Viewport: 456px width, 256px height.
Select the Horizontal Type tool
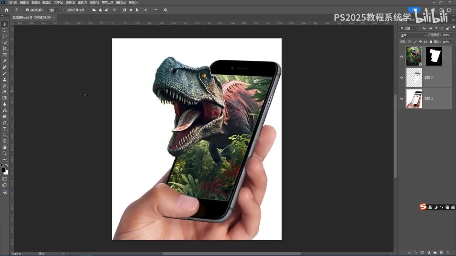pos(5,129)
